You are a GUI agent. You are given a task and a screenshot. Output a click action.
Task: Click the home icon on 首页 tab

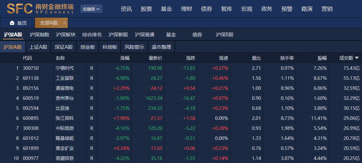tap(12, 23)
